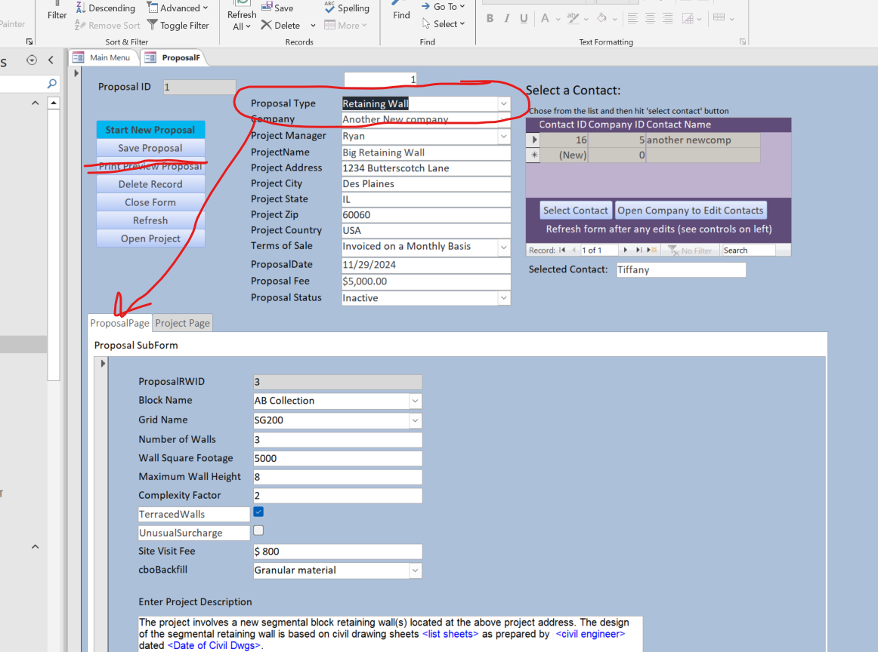Open the Select menu in Find group
The image size is (878, 652).
coord(444,23)
